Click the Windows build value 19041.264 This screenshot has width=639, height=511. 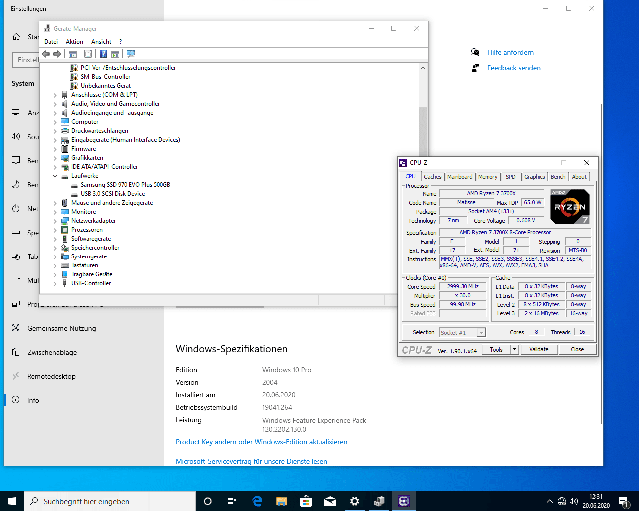click(x=277, y=407)
